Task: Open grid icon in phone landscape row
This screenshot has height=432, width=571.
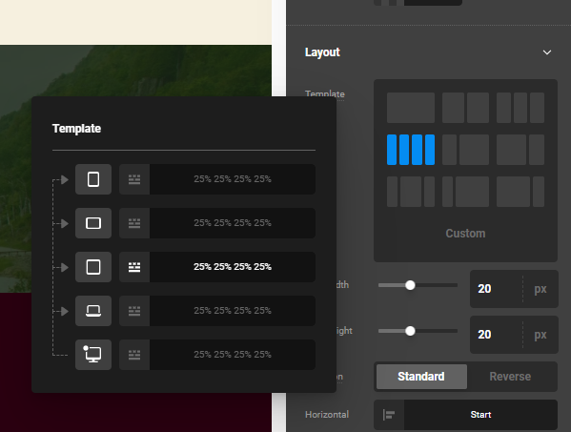Action: click(134, 223)
